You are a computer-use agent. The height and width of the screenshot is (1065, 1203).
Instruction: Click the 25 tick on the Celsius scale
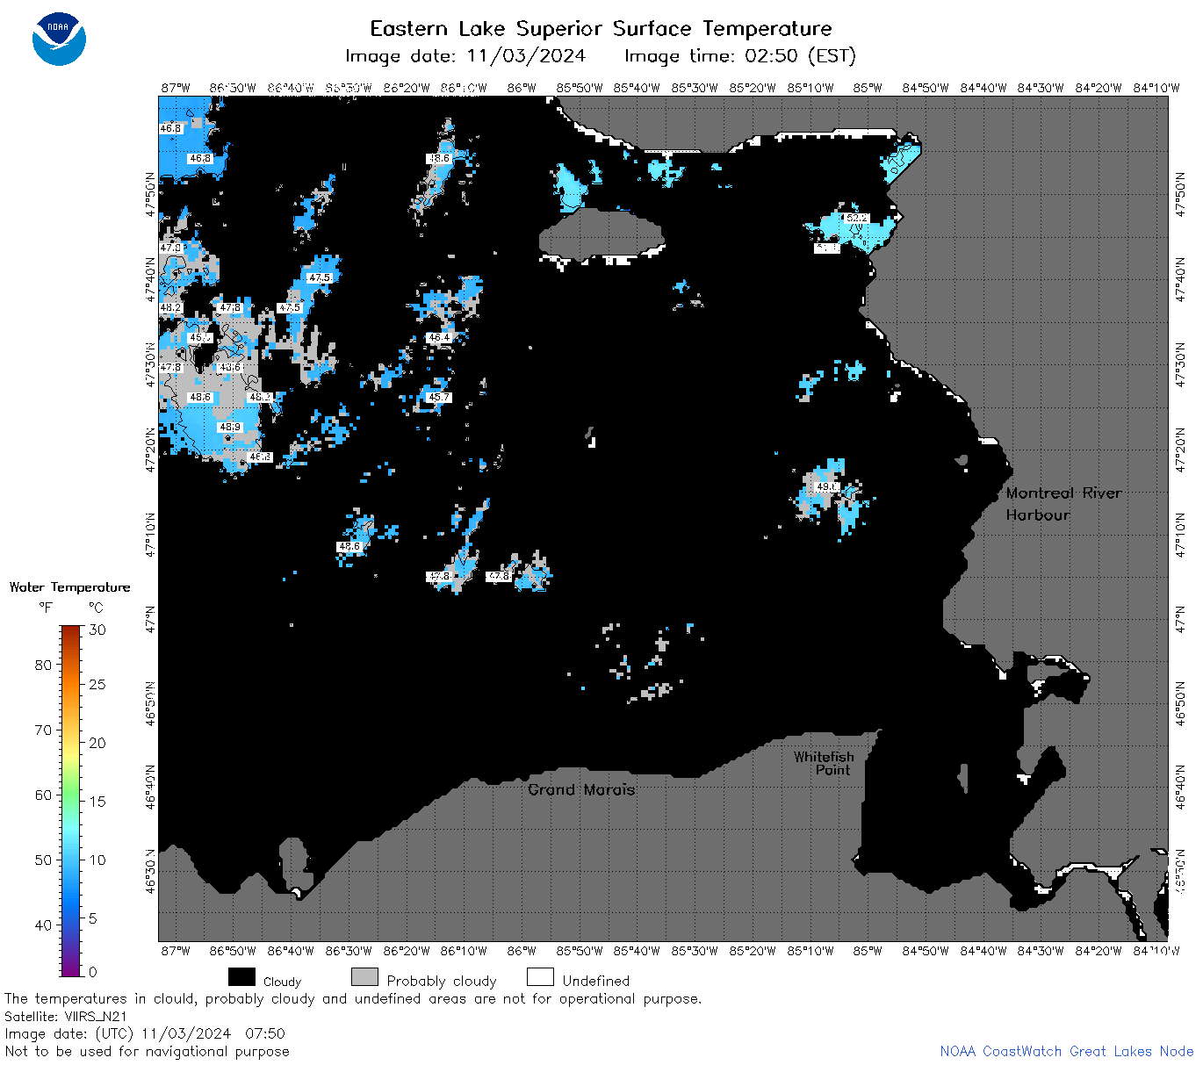pos(97,684)
